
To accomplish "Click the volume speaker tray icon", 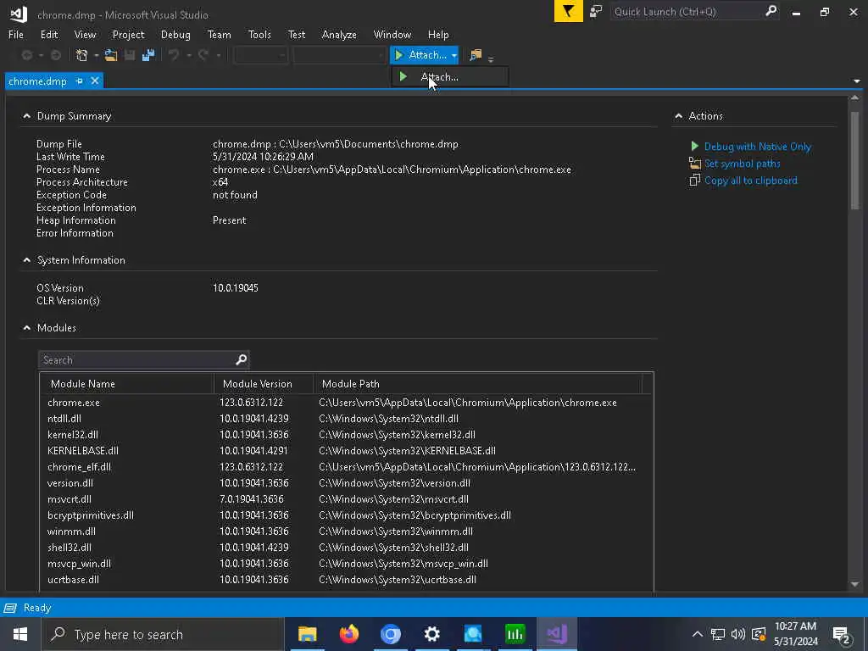I will (x=738, y=634).
